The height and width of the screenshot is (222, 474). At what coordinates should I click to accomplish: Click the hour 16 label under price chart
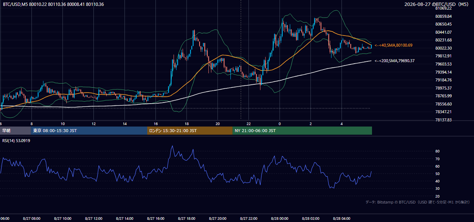click(x=156, y=124)
